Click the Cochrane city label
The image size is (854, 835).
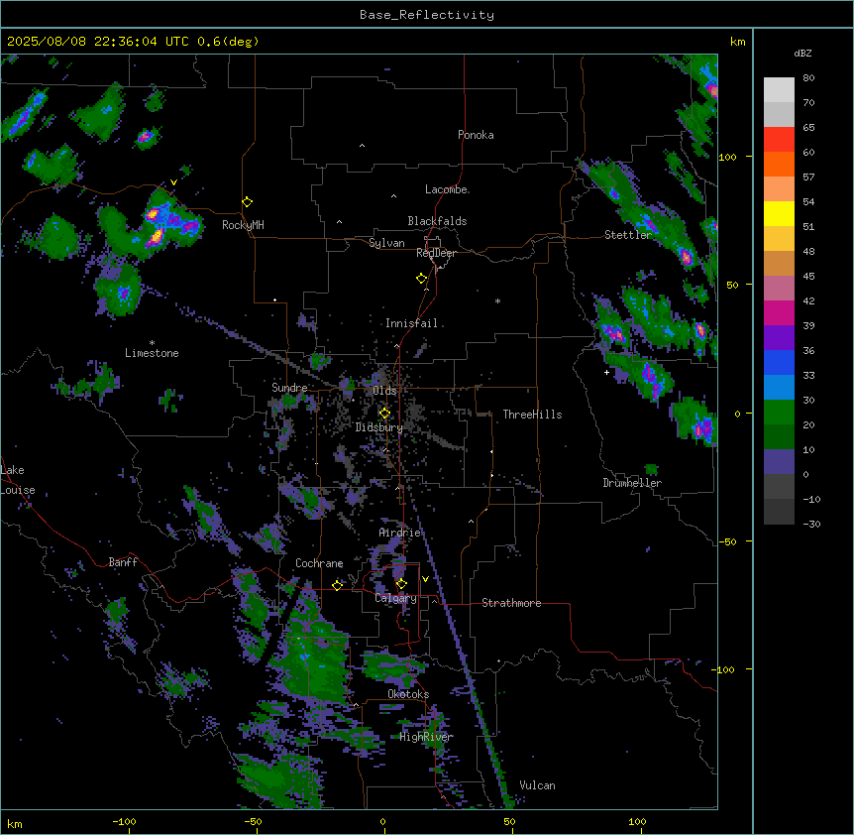click(x=319, y=563)
